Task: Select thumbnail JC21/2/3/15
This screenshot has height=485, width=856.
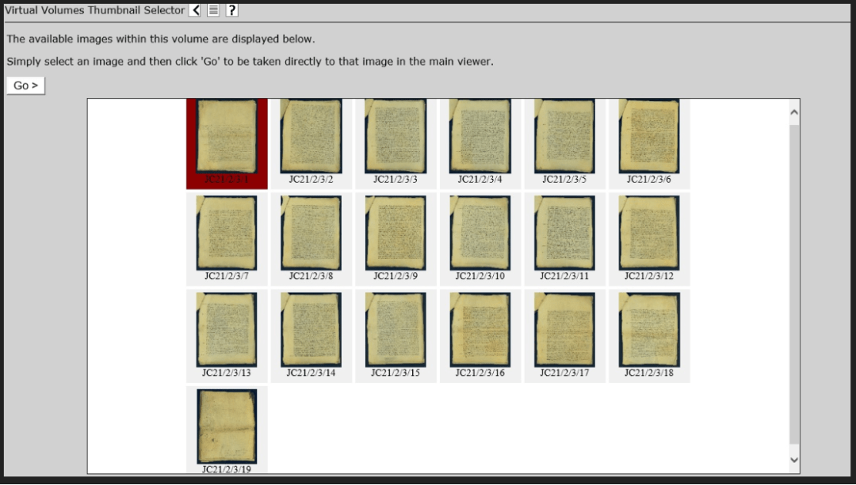Action: tap(396, 330)
